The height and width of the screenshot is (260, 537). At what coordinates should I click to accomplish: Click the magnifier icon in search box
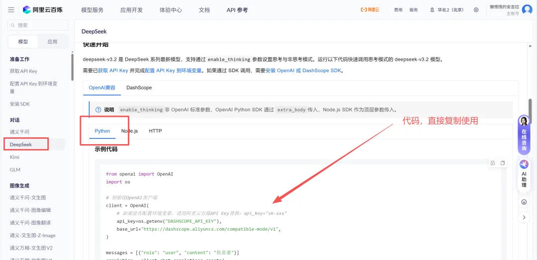pyautogui.click(x=13, y=25)
